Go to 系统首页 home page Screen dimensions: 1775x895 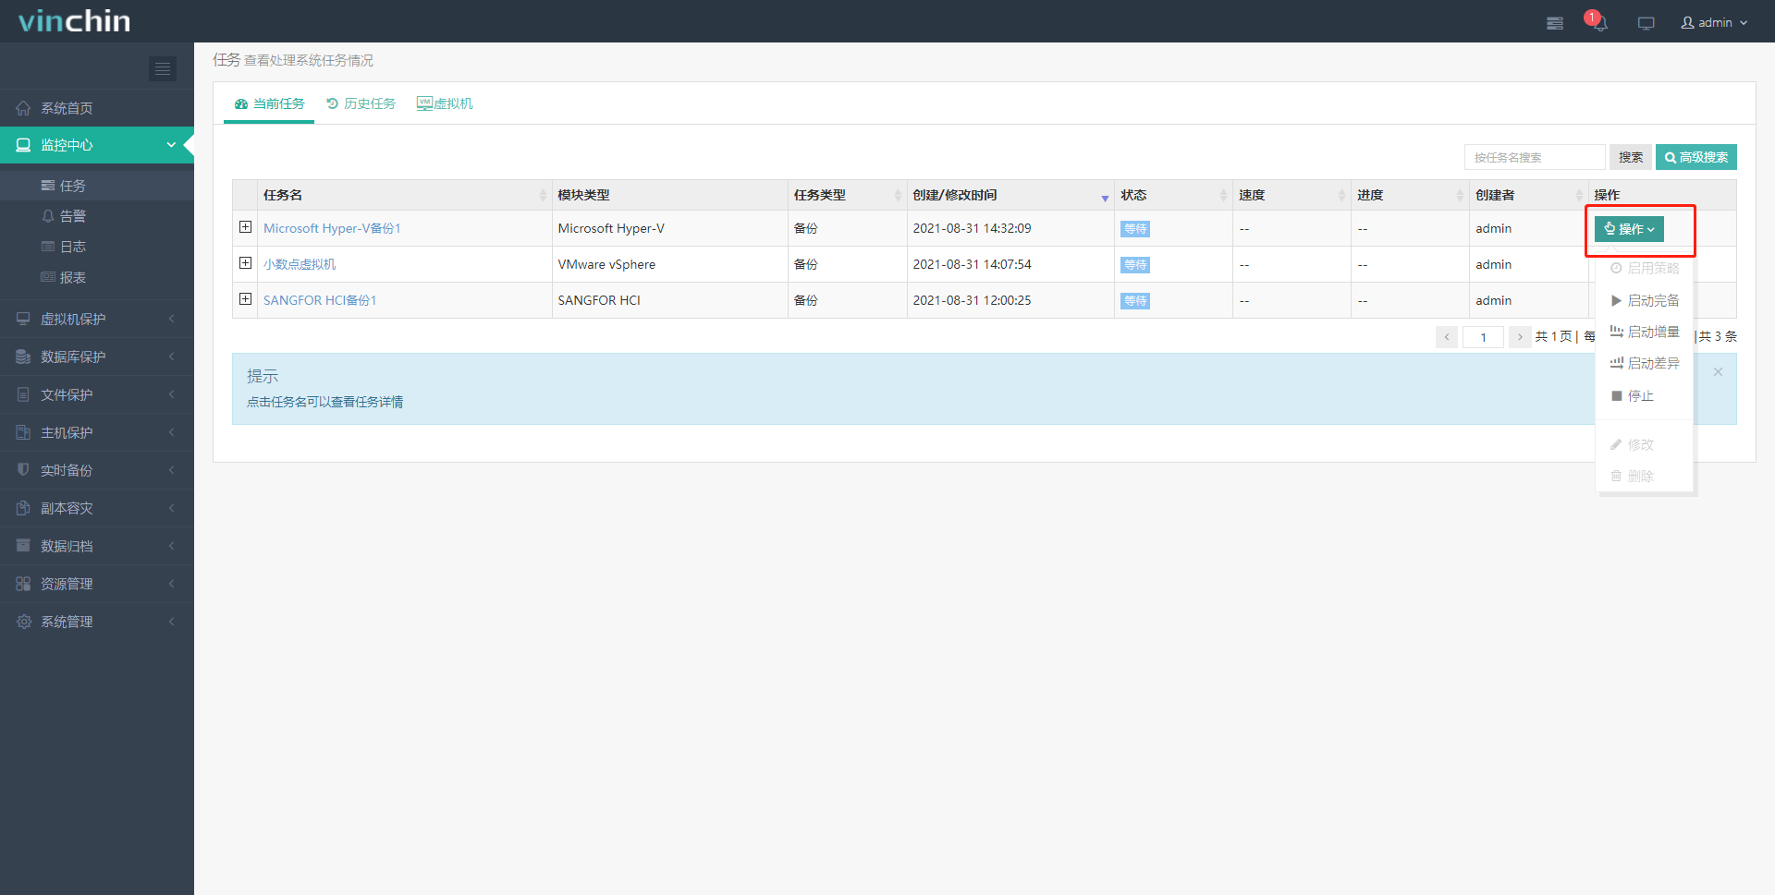coord(67,108)
